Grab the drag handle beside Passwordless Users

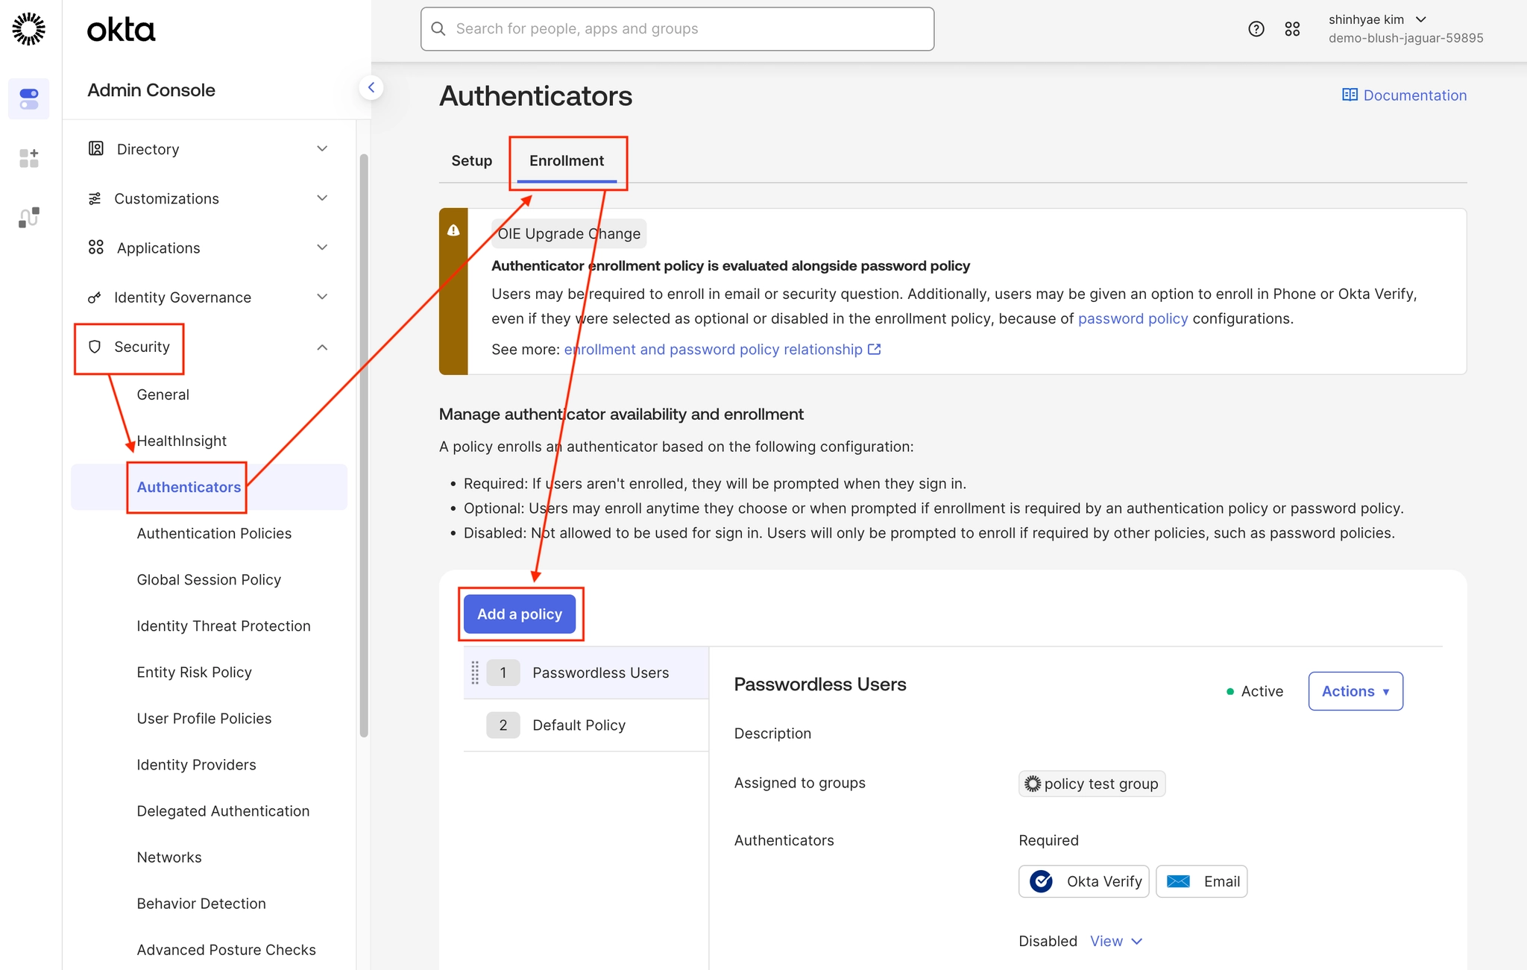coord(475,673)
